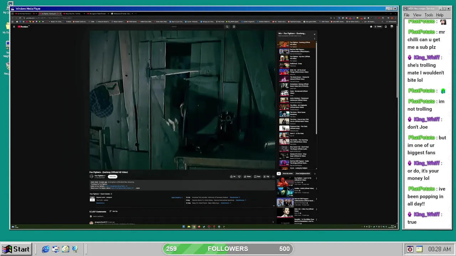Click the YouTube search magnifier button

pyautogui.click(x=227, y=27)
